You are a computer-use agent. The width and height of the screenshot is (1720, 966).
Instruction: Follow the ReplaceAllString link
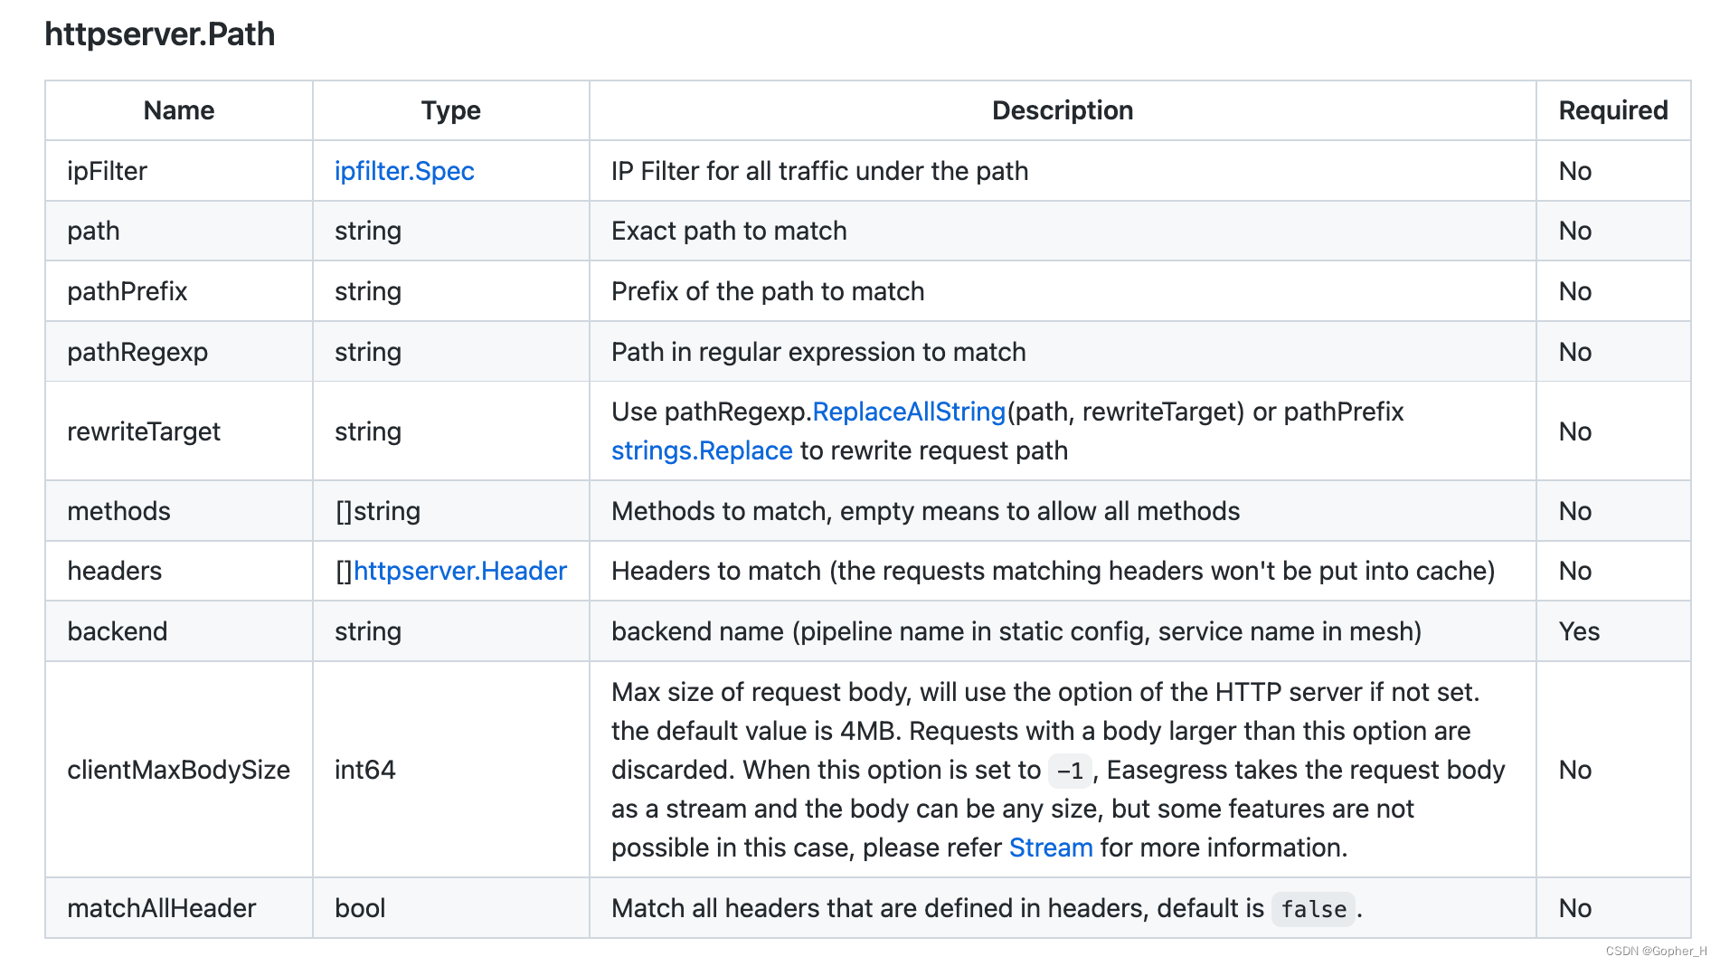pyautogui.click(x=909, y=412)
